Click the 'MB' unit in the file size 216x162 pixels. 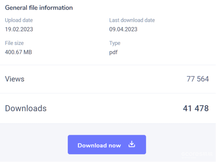click(x=28, y=52)
